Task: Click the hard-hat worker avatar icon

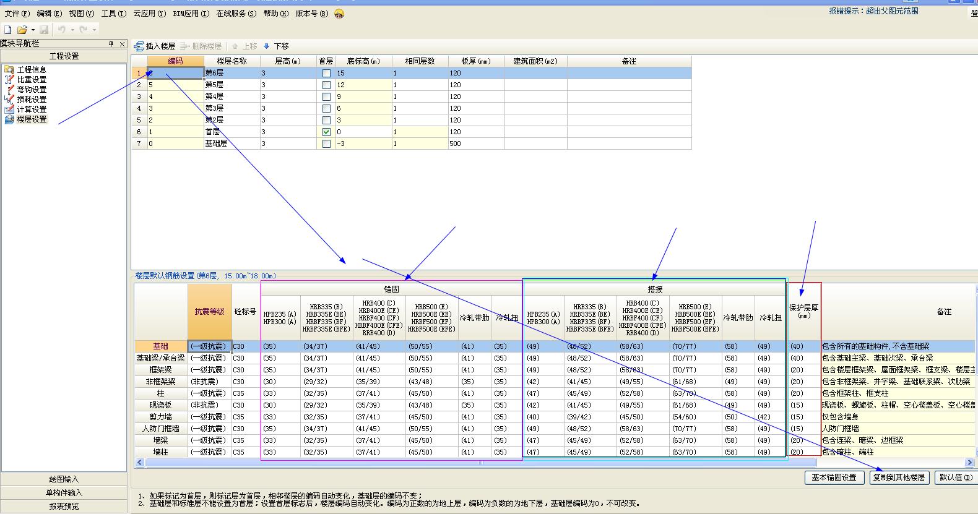Action: [339, 13]
